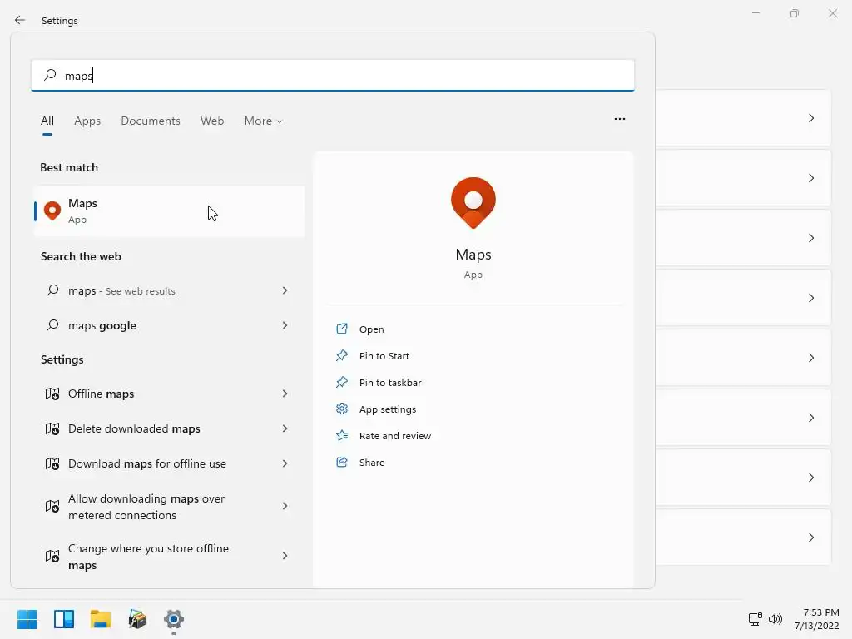Select the Maps App best match result
The width and height of the screenshot is (852, 639).
coord(169,211)
